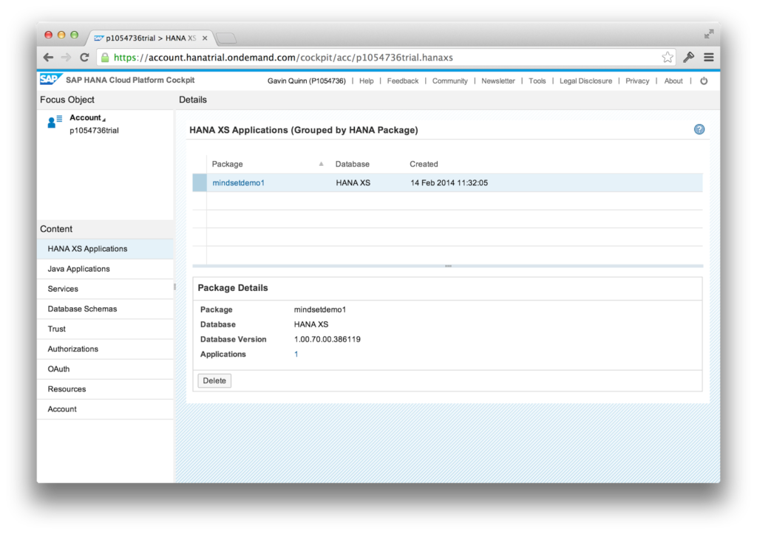The height and width of the screenshot is (534, 757).
Task: Click the horizontal splitter above Package Details
Action: [448, 266]
